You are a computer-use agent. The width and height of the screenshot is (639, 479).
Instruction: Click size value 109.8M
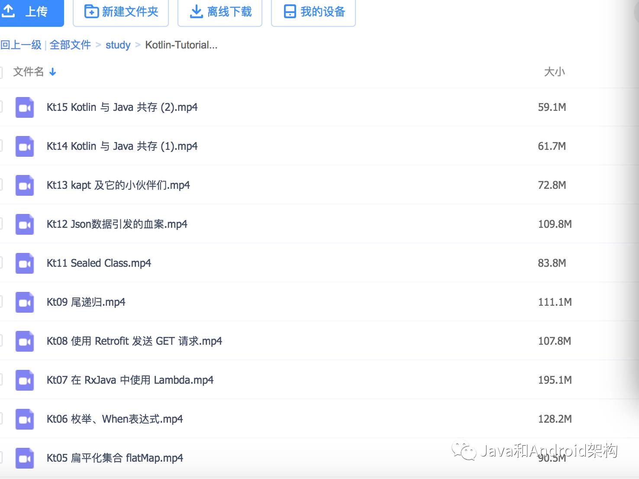(x=555, y=224)
